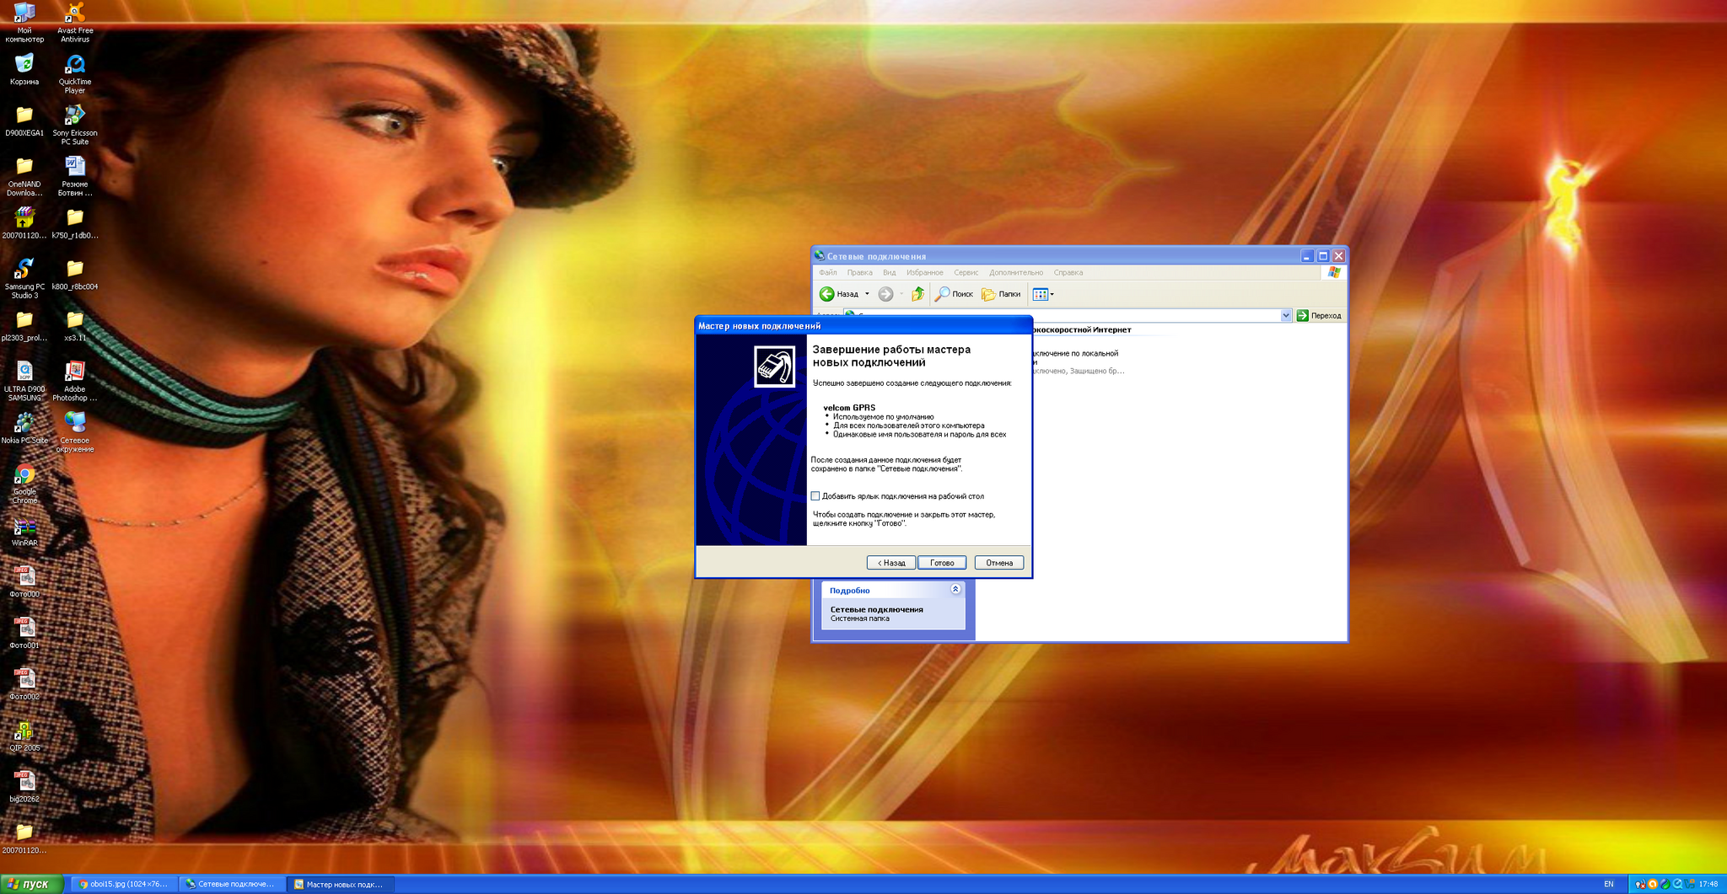
Task: Click the Up folder icon in Сетевые подключения
Action: point(918,294)
